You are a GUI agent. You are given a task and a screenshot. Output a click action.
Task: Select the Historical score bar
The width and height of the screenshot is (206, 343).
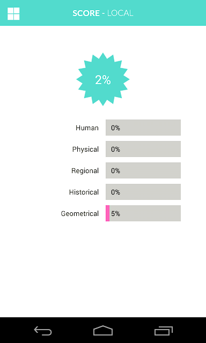click(143, 192)
